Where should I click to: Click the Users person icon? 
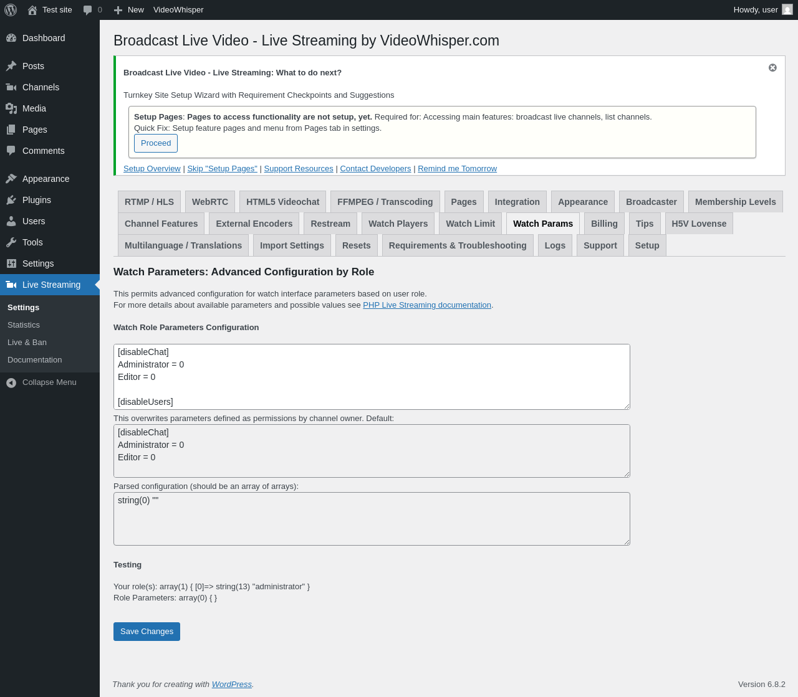pyautogui.click(x=11, y=221)
